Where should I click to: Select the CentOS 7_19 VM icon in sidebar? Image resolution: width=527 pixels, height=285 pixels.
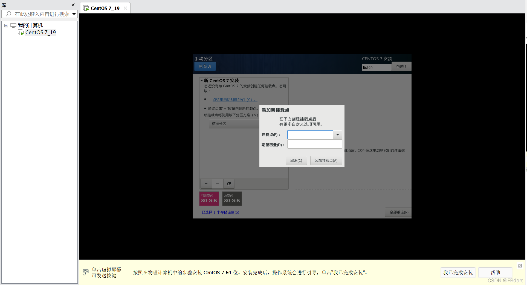click(21, 32)
